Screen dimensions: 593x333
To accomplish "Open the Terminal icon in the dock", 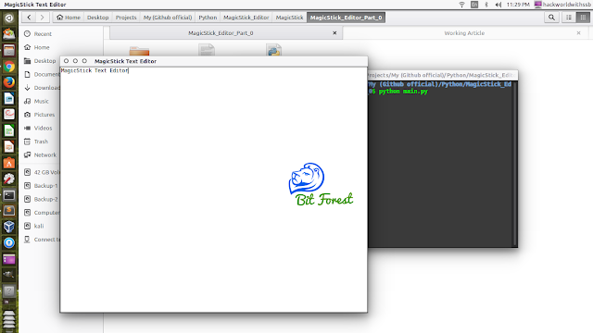I will [9, 195].
